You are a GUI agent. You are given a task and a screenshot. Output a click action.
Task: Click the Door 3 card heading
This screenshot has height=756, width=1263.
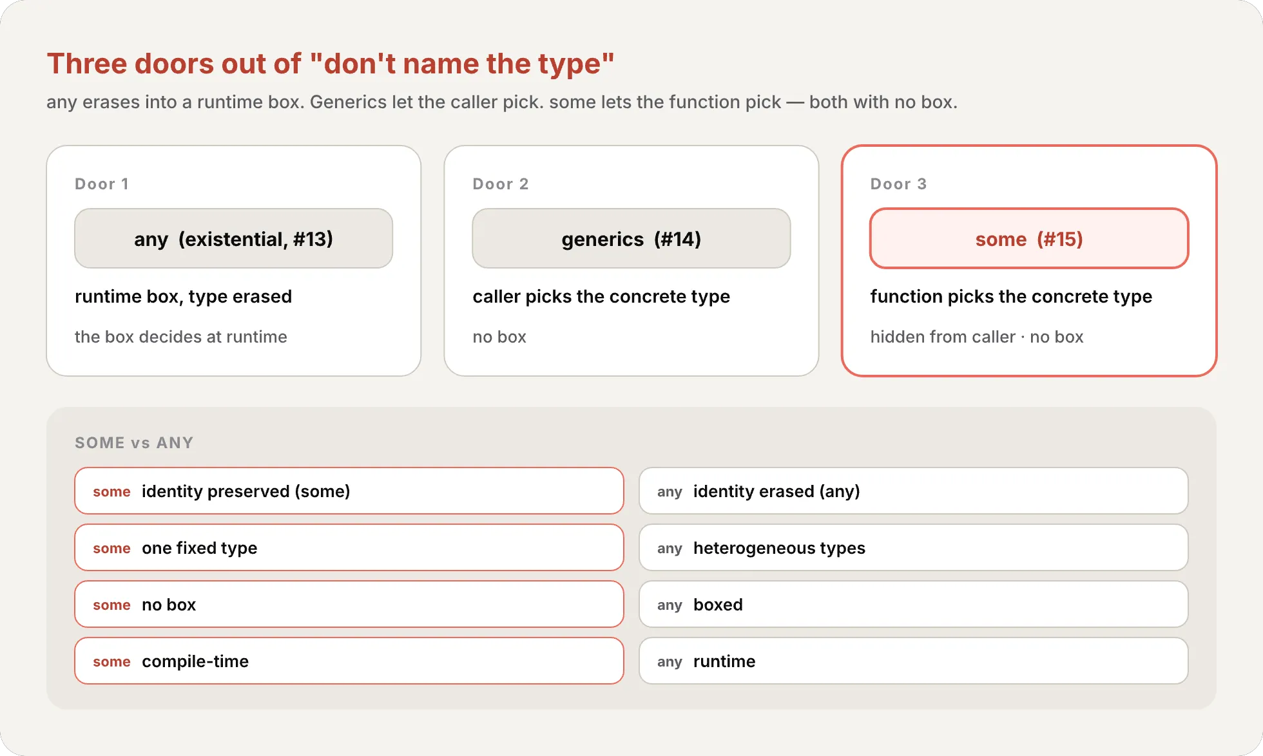[x=898, y=184]
